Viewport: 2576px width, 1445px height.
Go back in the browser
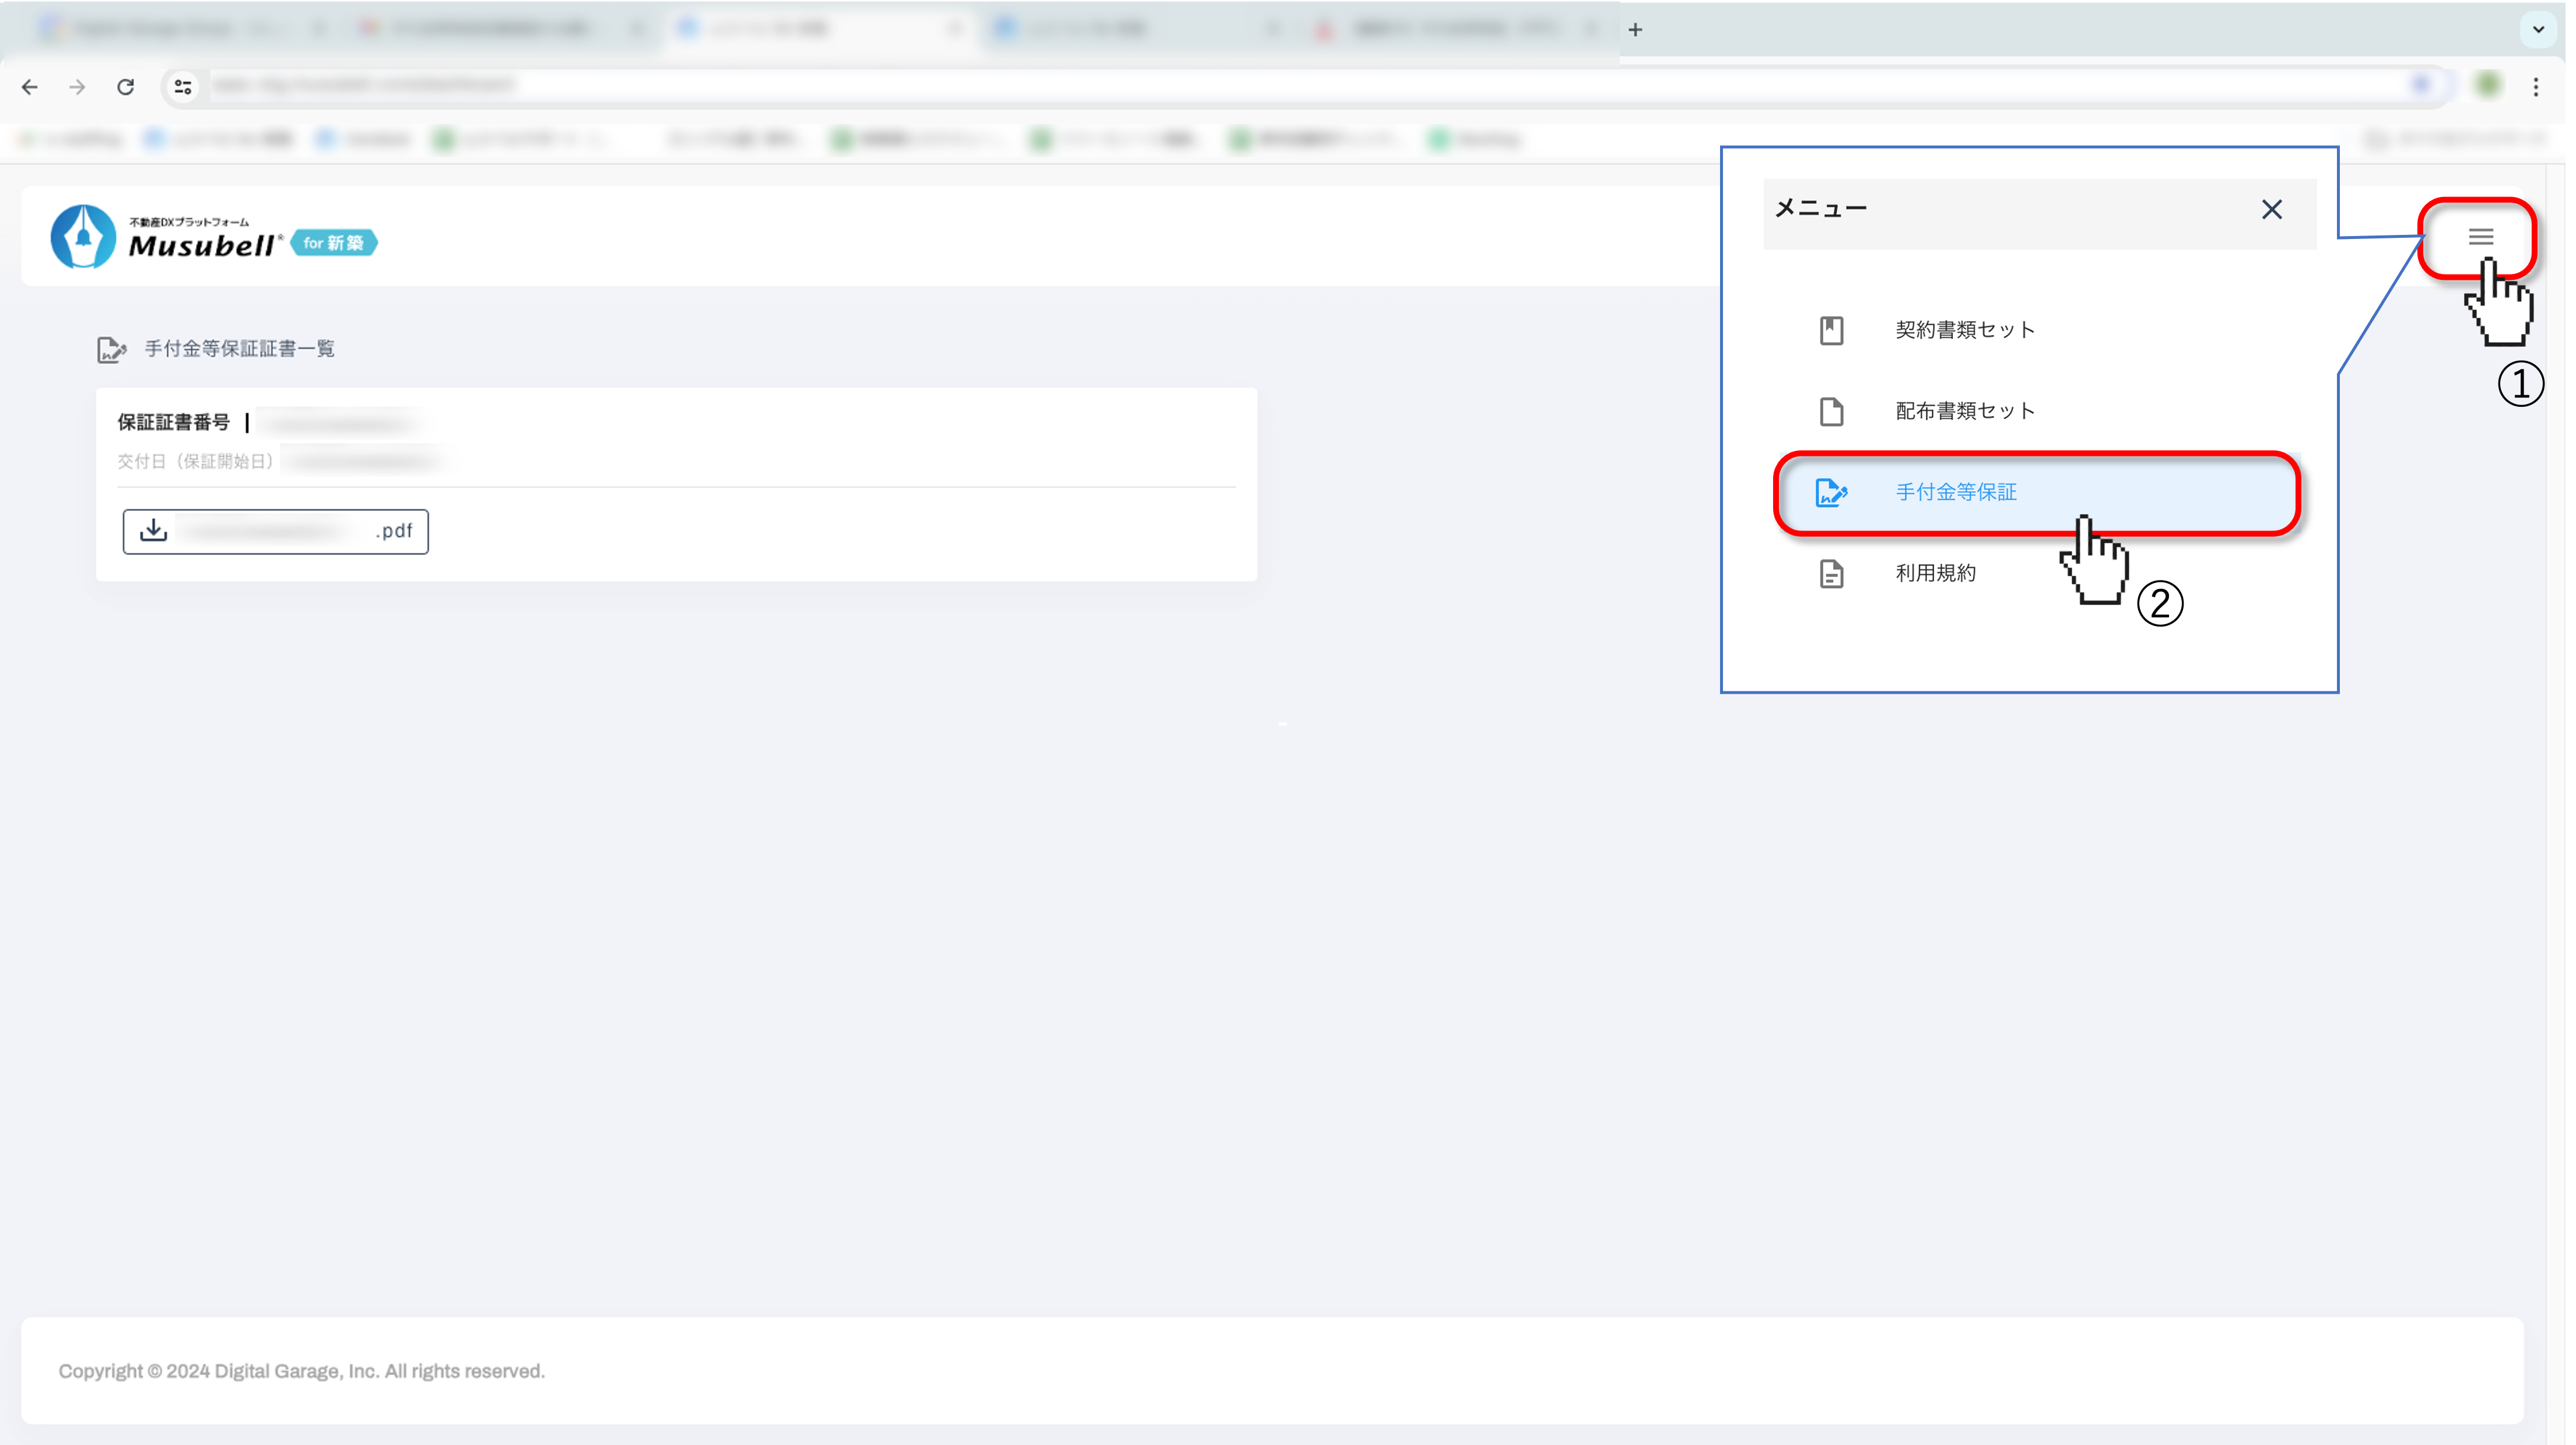(30, 87)
